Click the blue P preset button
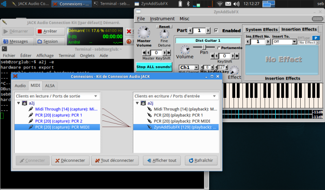325x190 pixels. (x=316, y=38)
